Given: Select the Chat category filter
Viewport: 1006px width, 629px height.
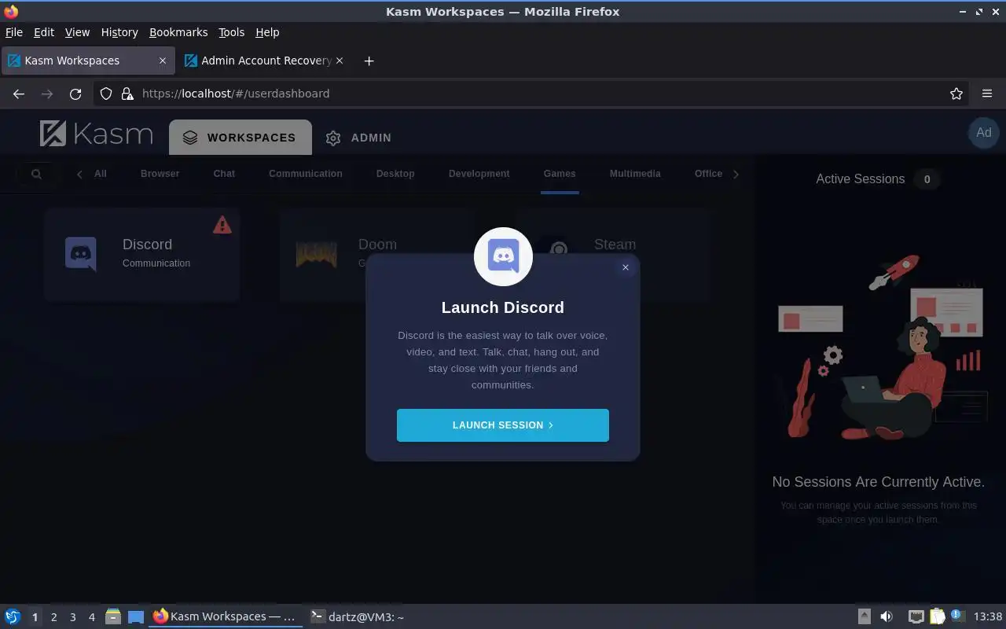Looking at the screenshot, I should tap(224, 174).
